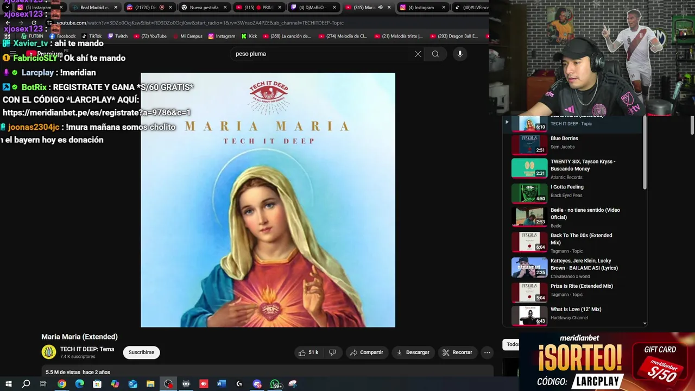Activate voice search microphone

pos(460,54)
